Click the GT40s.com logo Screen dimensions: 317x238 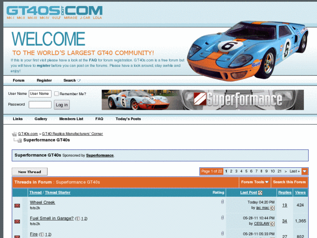tap(55, 13)
